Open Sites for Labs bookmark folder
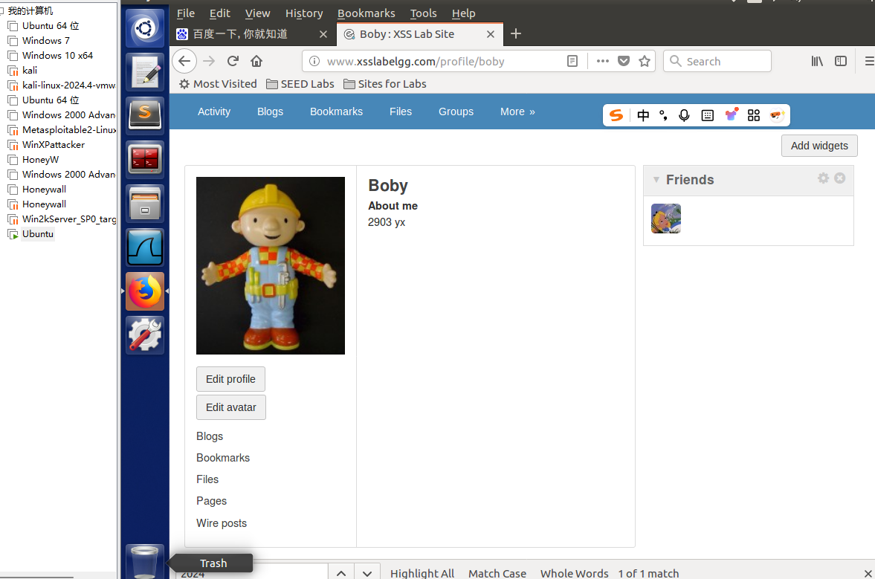 pos(385,84)
